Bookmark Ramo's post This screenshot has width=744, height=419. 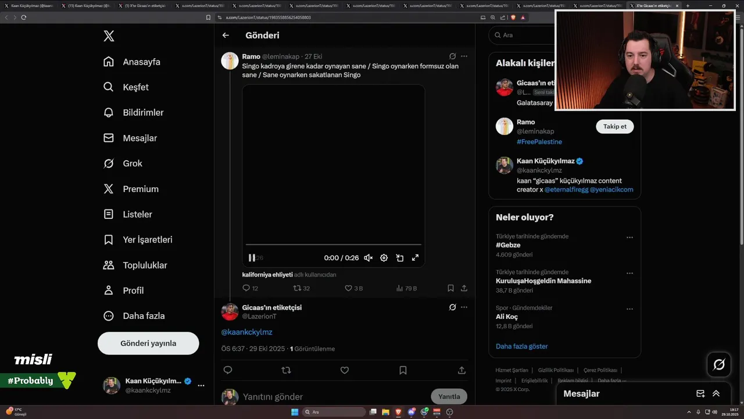[450, 288]
